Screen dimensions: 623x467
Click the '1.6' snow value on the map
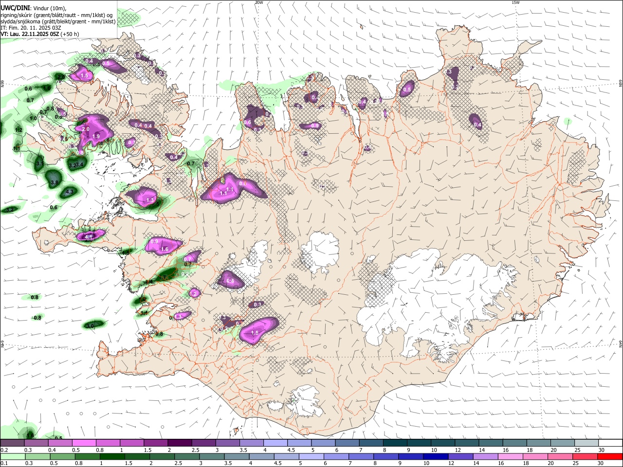coord(165,249)
